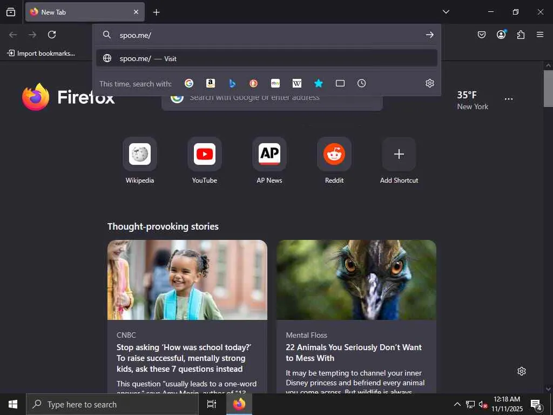Screen dimensions: 553x415
Task: Open the new tab personalize gear
Action: point(522,371)
